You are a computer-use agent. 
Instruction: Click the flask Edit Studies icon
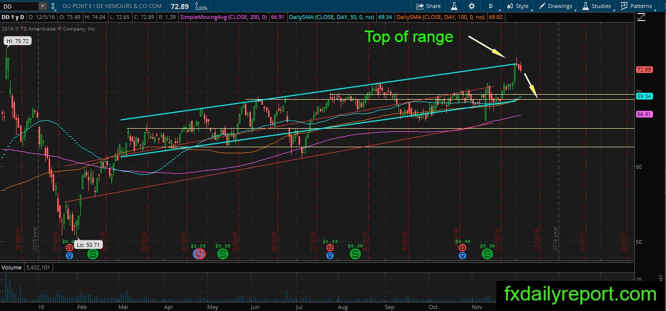point(454,6)
